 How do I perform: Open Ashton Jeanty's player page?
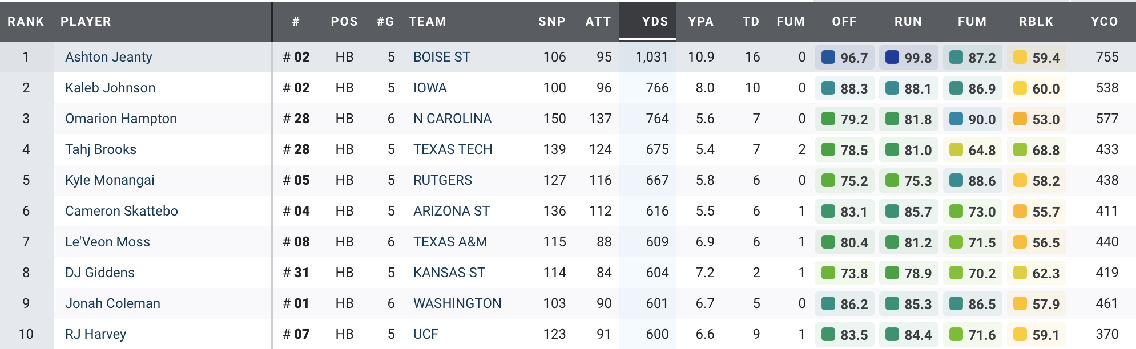108,57
